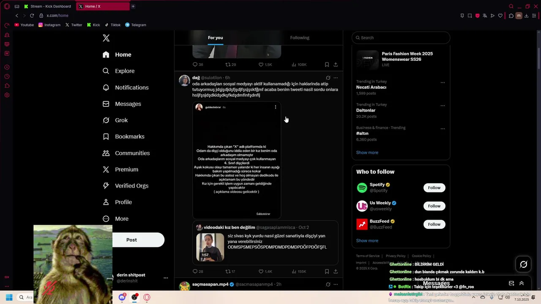Open Paris Fashion Week 2025 live event
Viewport: 541px width, 304px height.
click(401, 60)
